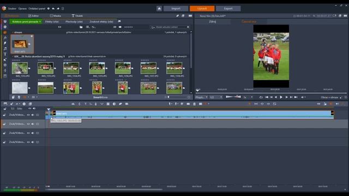Click the Play button in preview
This screenshot has height=196, width=349.
pos(281,97)
